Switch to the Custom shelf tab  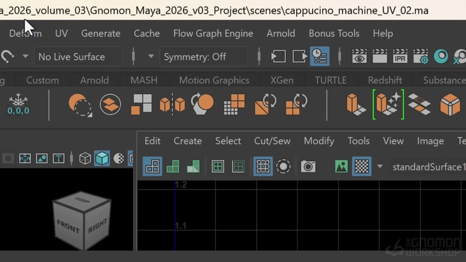43,80
